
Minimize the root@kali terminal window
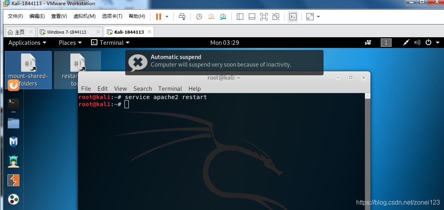[x=337, y=78]
